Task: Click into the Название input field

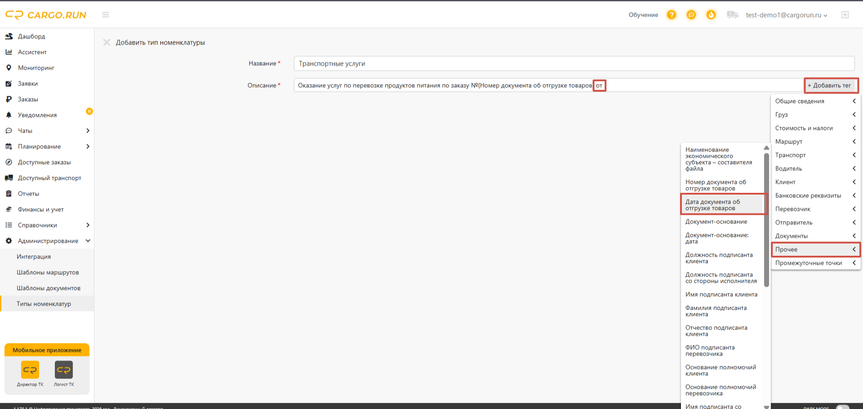Action: pyautogui.click(x=574, y=63)
